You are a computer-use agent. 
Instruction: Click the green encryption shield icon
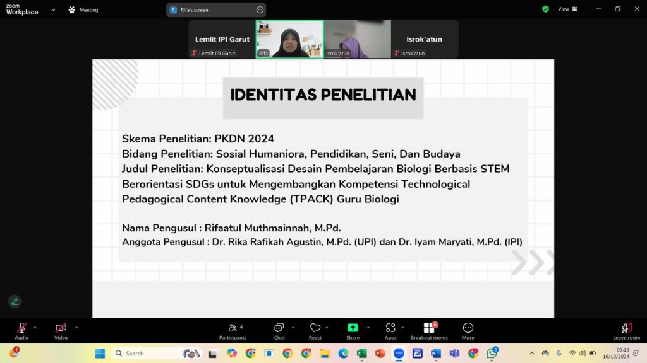pos(545,9)
